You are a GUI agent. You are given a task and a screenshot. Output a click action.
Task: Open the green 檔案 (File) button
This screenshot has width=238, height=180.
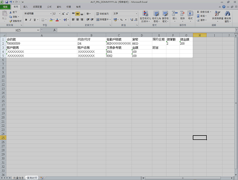click(x=6, y=7)
